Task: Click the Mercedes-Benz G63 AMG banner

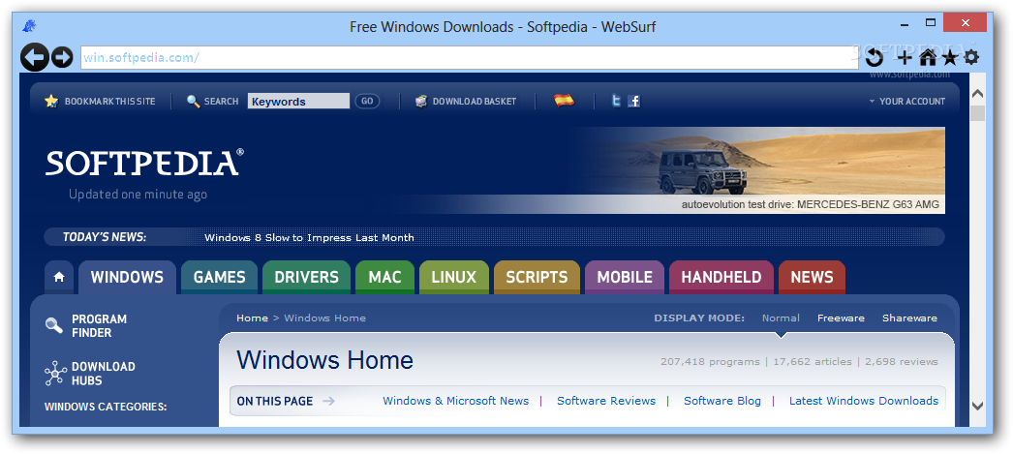Action: coord(759,169)
